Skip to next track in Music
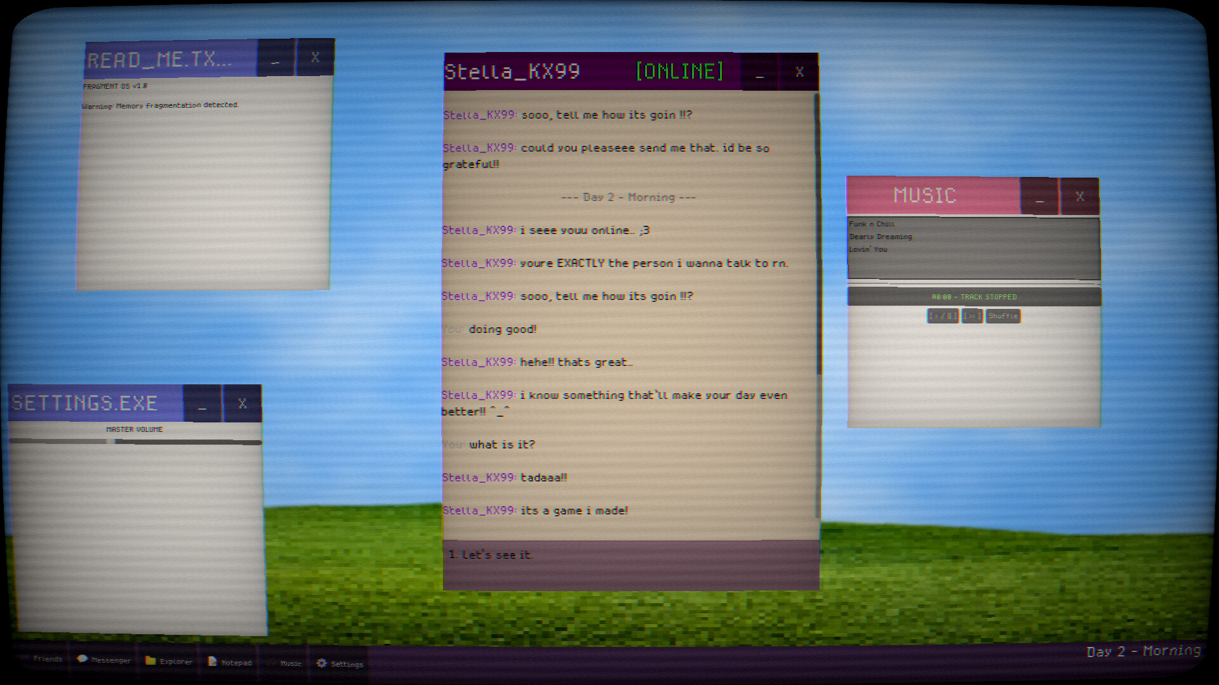Viewport: 1219px width, 685px height. [972, 316]
